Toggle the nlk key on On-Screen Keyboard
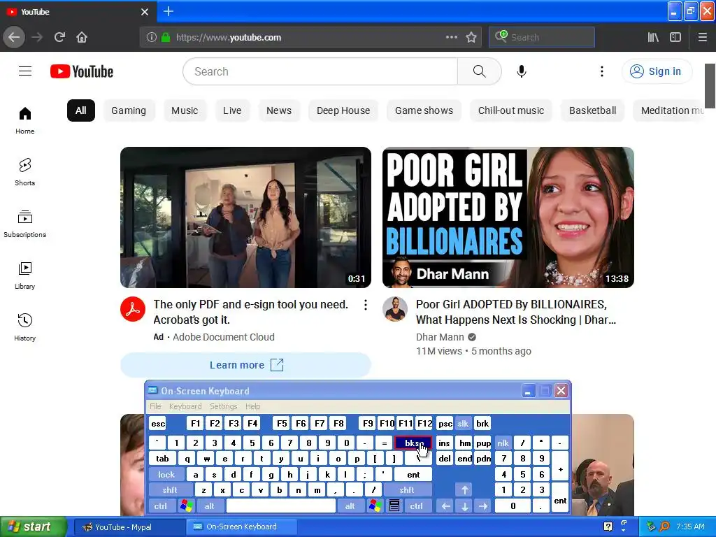The height and width of the screenshot is (537, 716). (x=503, y=443)
